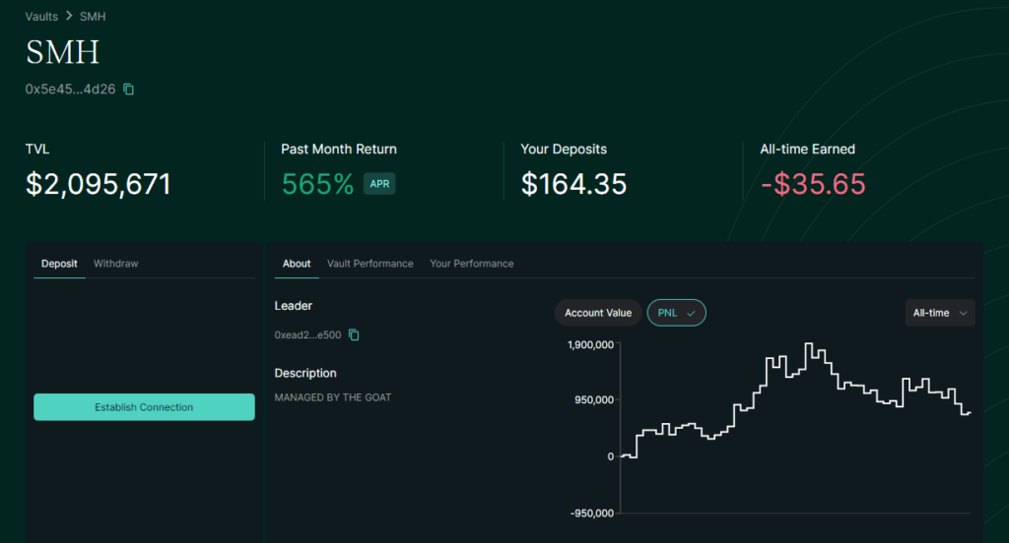This screenshot has width=1009, height=543.
Task: Click the leader address 0xead2...e500
Action: tap(307, 335)
